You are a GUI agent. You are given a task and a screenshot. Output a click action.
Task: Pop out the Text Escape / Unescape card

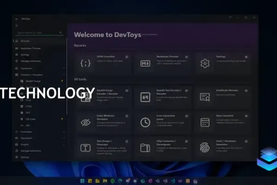tap(127, 141)
